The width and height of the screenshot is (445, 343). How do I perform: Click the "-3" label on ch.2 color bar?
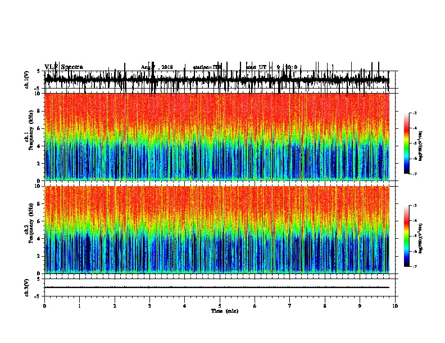[414, 206]
